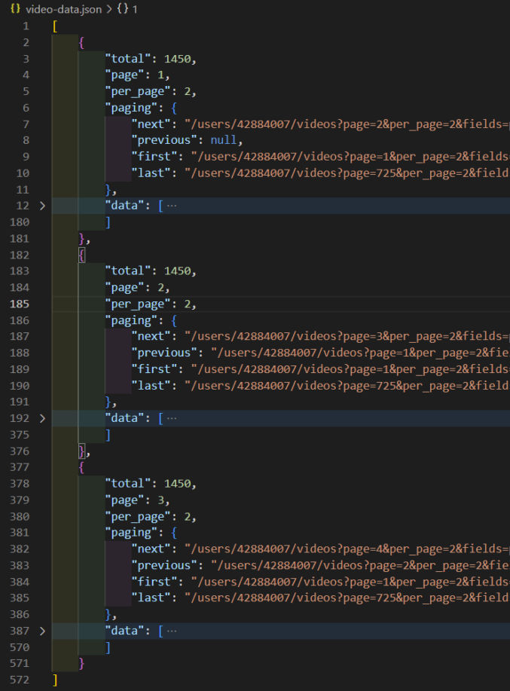Click the ellipsis fold marker on line 192
This screenshot has width=510, height=691.
172,418
